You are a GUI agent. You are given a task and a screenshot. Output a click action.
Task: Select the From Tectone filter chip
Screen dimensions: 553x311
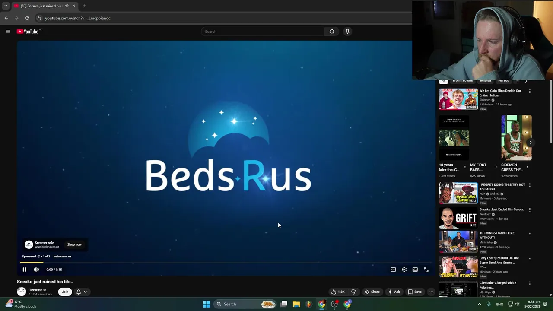pos(463,81)
